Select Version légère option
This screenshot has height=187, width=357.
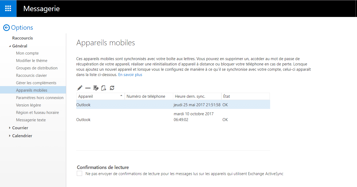point(29,105)
